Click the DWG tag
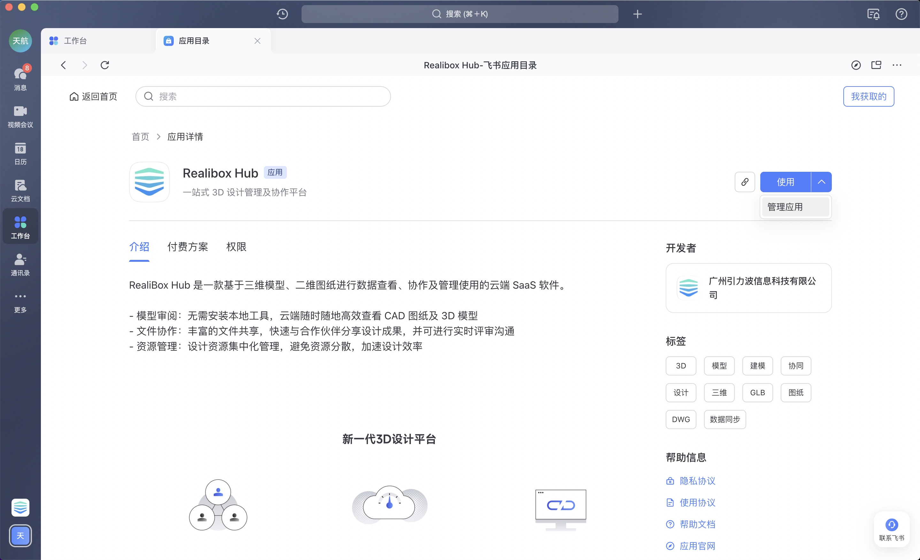The height and width of the screenshot is (560, 920). tap(681, 419)
